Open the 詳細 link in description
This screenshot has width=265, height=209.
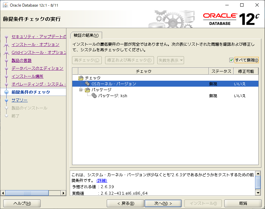[x=102, y=181]
